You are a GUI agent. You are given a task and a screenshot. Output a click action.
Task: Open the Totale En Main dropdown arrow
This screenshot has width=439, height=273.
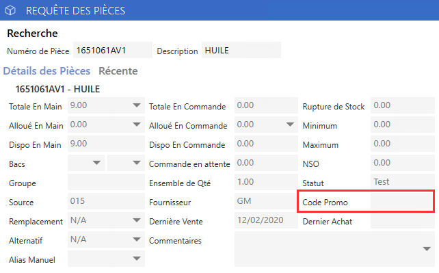137,105
